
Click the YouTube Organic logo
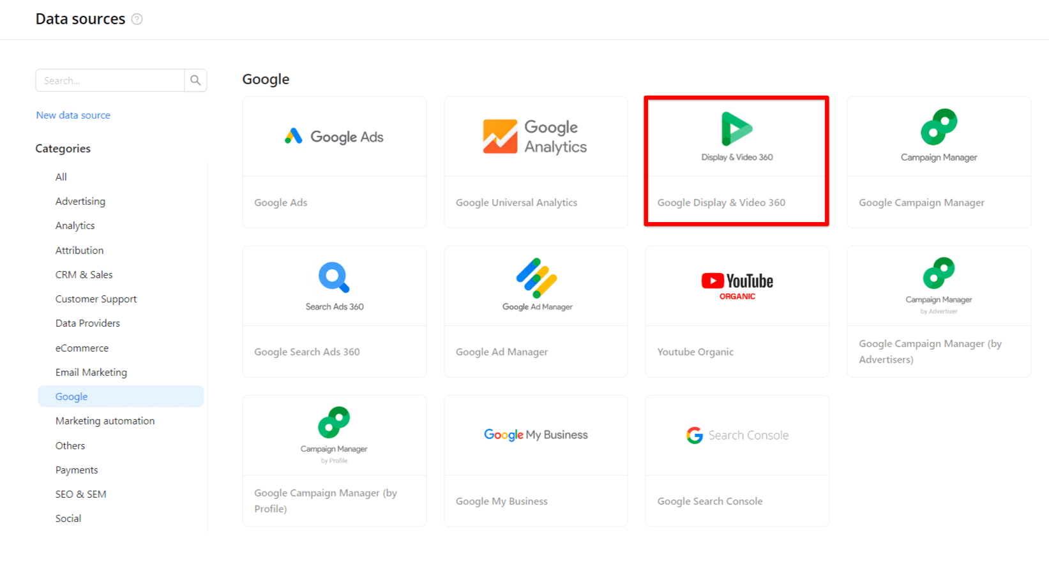click(737, 286)
